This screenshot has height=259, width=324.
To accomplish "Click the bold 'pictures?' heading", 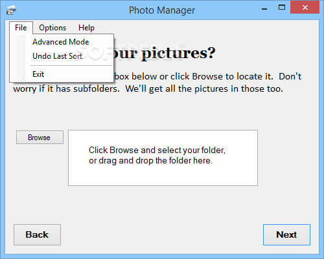I will pyautogui.click(x=178, y=53).
